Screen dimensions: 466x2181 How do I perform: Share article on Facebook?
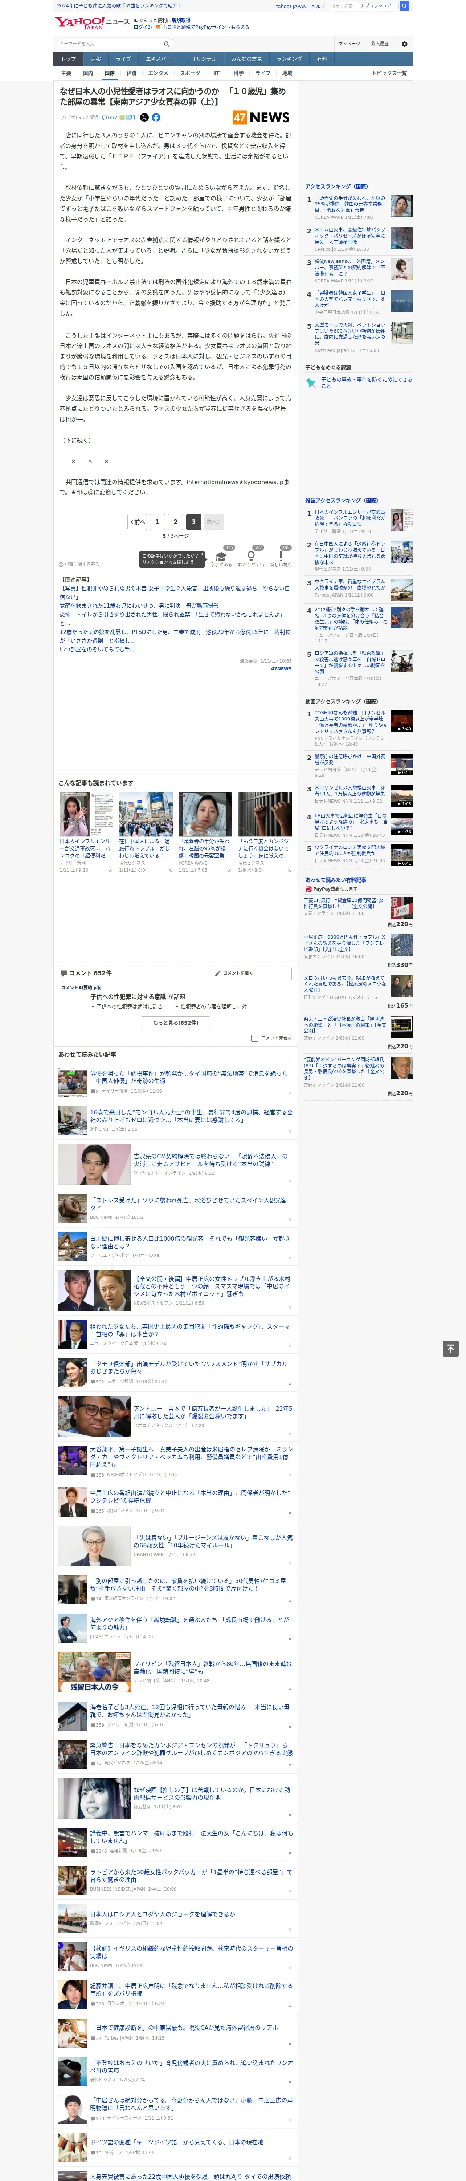156,118
